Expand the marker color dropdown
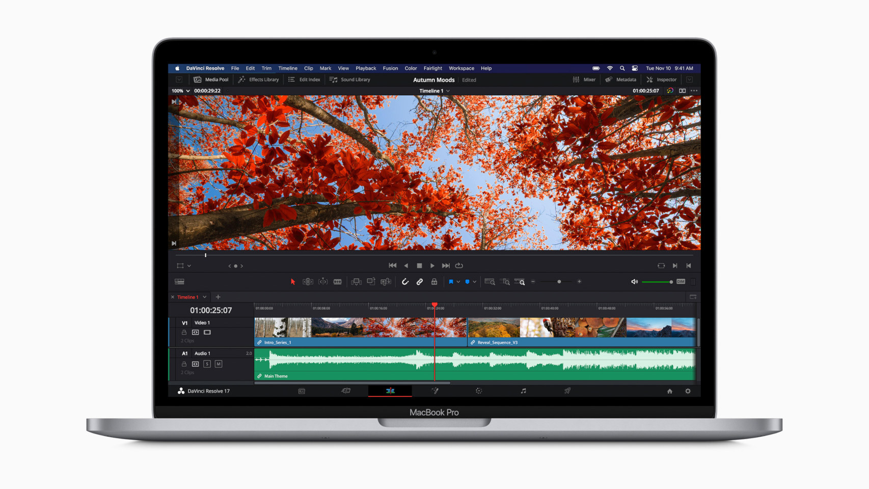869x489 pixels. point(475,281)
